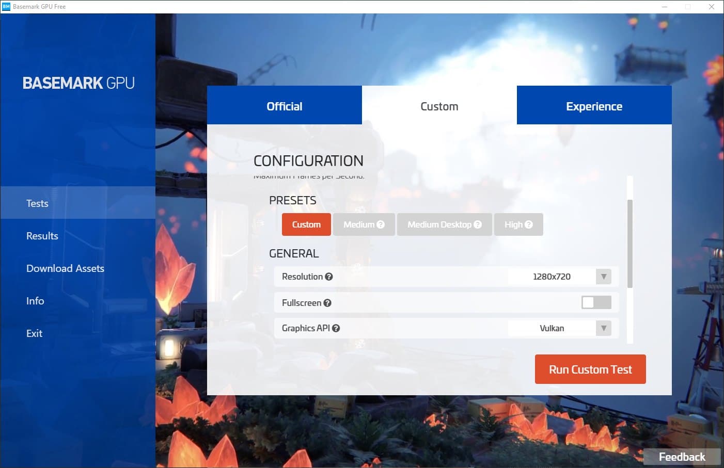Open the Resolution help icon
This screenshot has height=468, width=724.
(x=329, y=276)
